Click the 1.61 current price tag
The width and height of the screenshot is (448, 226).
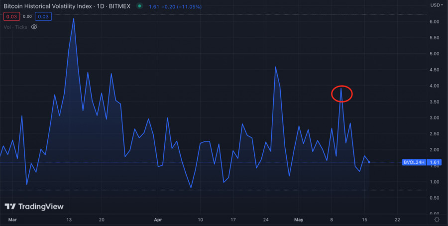point(434,162)
